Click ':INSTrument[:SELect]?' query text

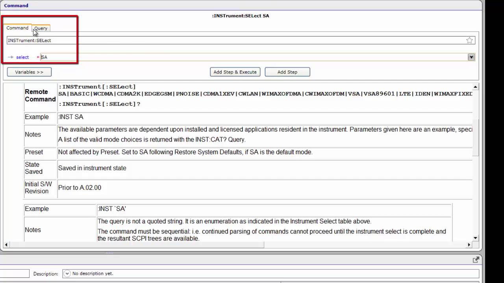point(99,104)
